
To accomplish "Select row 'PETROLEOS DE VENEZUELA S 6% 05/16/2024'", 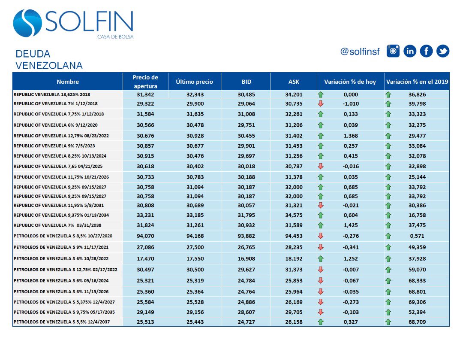I will (x=231, y=280).
